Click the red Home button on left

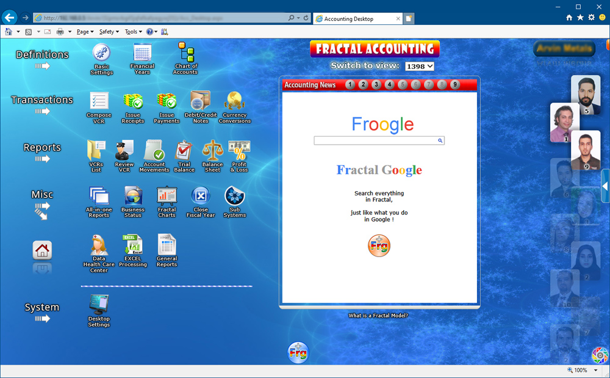(x=42, y=250)
